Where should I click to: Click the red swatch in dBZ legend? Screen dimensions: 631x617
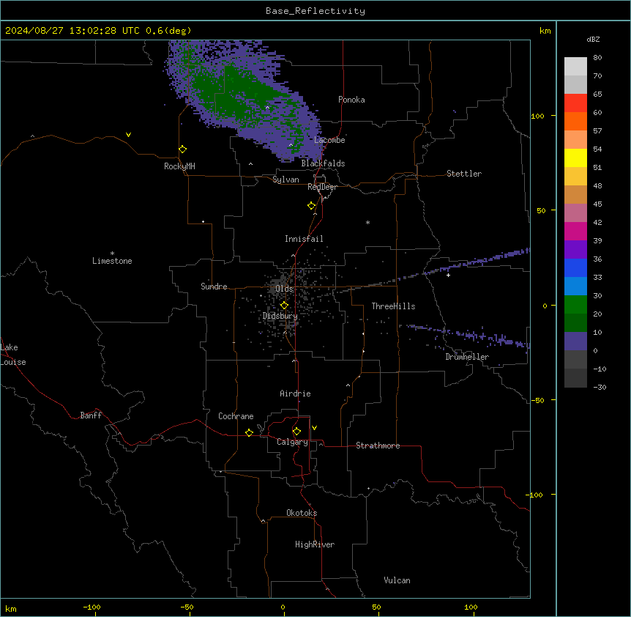pyautogui.click(x=575, y=103)
